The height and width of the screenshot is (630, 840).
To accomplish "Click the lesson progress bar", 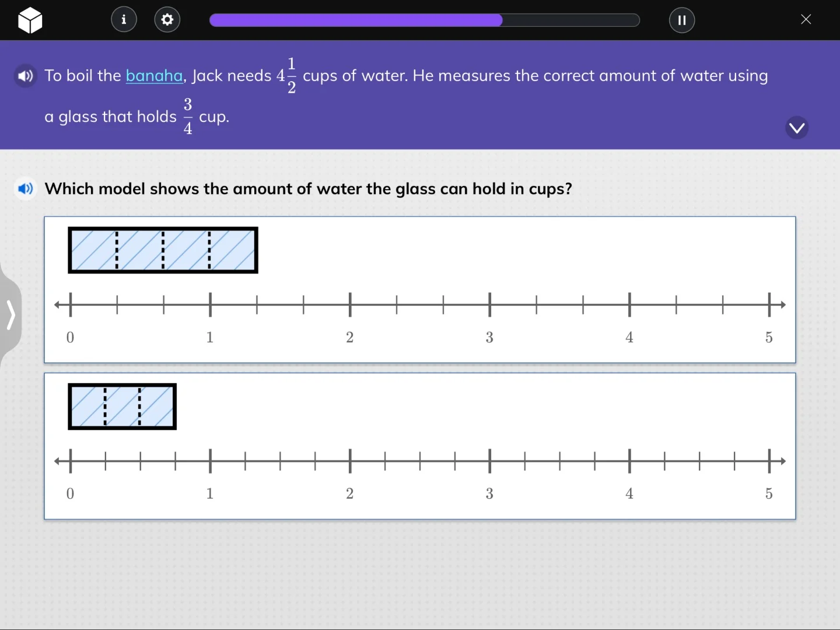I will coord(424,20).
